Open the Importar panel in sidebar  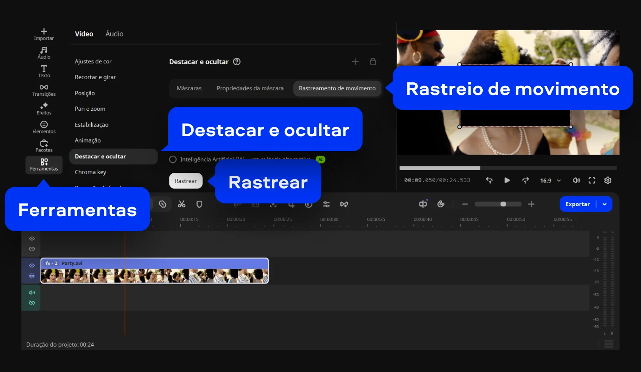[44, 34]
